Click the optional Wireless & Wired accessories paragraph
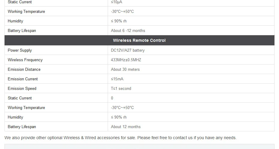 [121, 138]
